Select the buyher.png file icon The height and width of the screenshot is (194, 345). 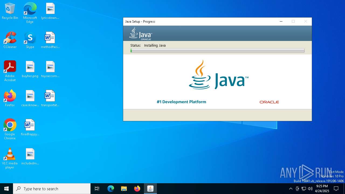pyautogui.click(x=30, y=70)
